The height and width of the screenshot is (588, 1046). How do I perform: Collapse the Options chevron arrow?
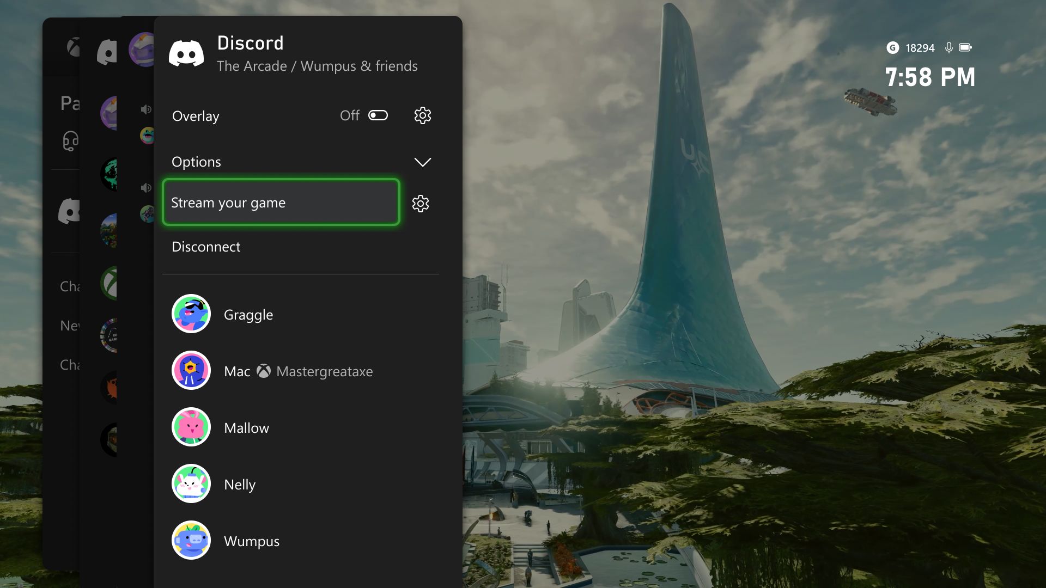pyautogui.click(x=422, y=162)
